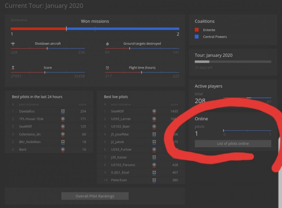Click the cross emblem beside BKr_NobiWan
282x208 pixels.
(x=63, y=142)
